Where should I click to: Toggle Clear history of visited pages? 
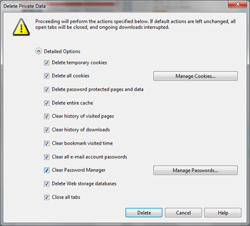point(46,116)
